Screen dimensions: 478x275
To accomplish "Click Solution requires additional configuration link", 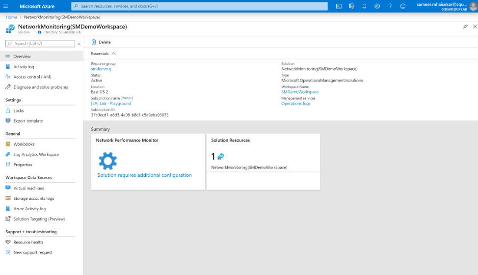I will 144,175.
